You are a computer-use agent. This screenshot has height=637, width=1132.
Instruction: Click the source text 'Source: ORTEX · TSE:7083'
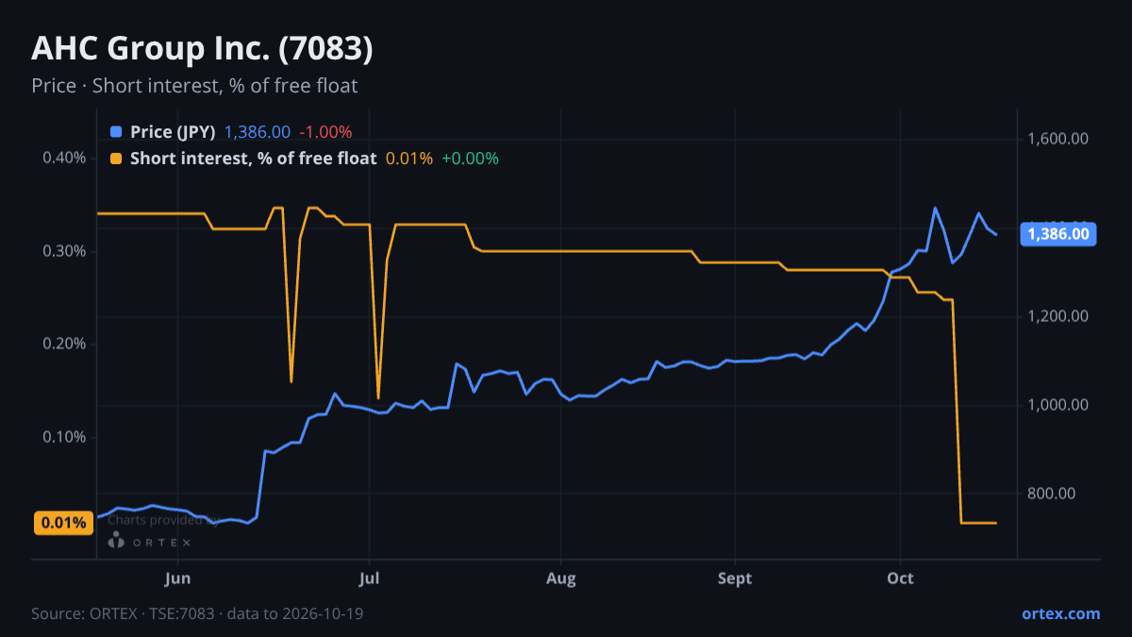[x=125, y=613]
